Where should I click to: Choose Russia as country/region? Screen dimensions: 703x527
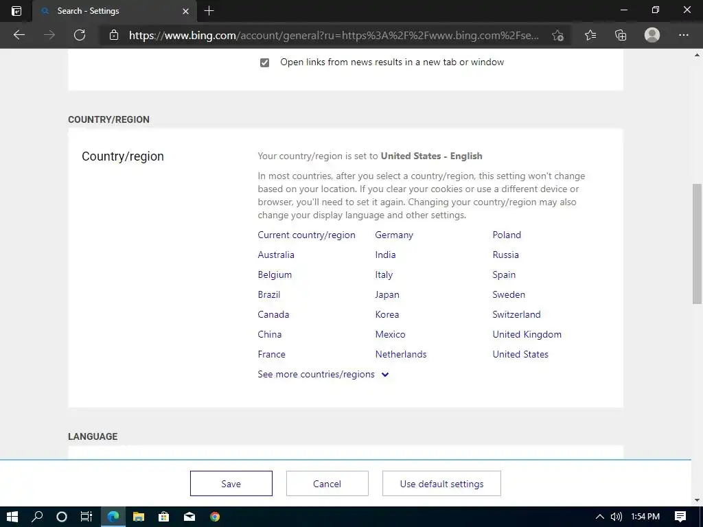pos(505,255)
